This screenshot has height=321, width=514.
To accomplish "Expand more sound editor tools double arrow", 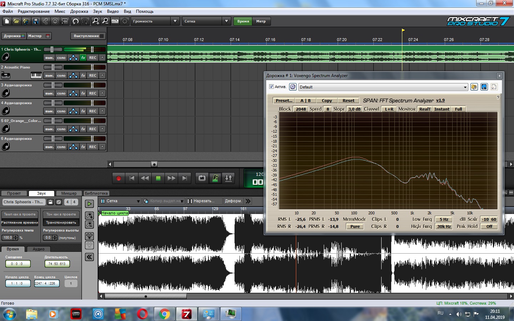I will [248, 201].
